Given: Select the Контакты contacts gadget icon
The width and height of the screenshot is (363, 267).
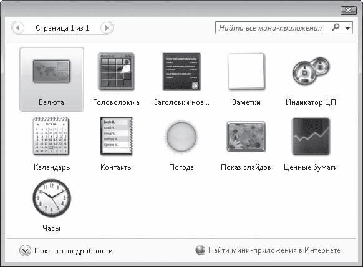Looking at the screenshot, I should click(117, 136).
